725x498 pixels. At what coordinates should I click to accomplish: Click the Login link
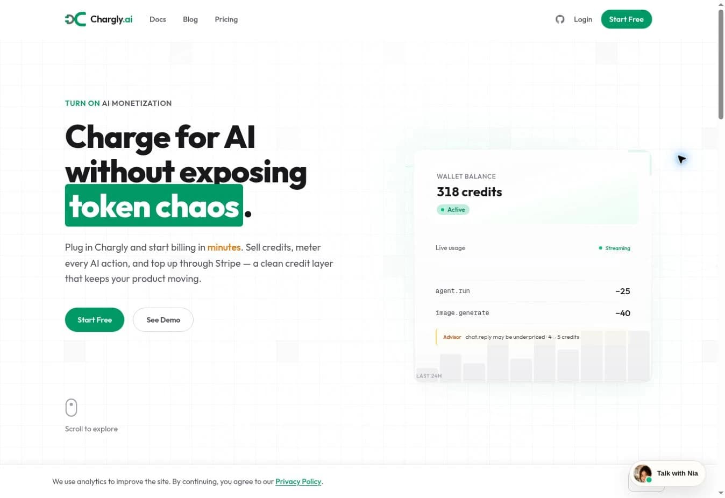click(583, 19)
